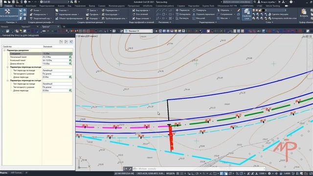Click the circle drawing tool in Рисование panel
Image resolution: width=313 pixels, height=176 pixels.
pos(163,14)
